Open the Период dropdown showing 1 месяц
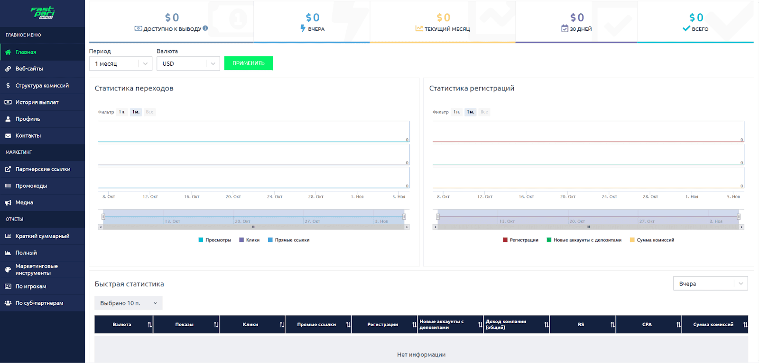This screenshot has width=759, height=363. point(120,63)
